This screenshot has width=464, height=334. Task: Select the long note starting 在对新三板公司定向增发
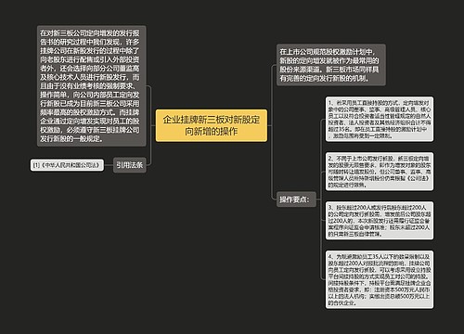click(x=92, y=86)
